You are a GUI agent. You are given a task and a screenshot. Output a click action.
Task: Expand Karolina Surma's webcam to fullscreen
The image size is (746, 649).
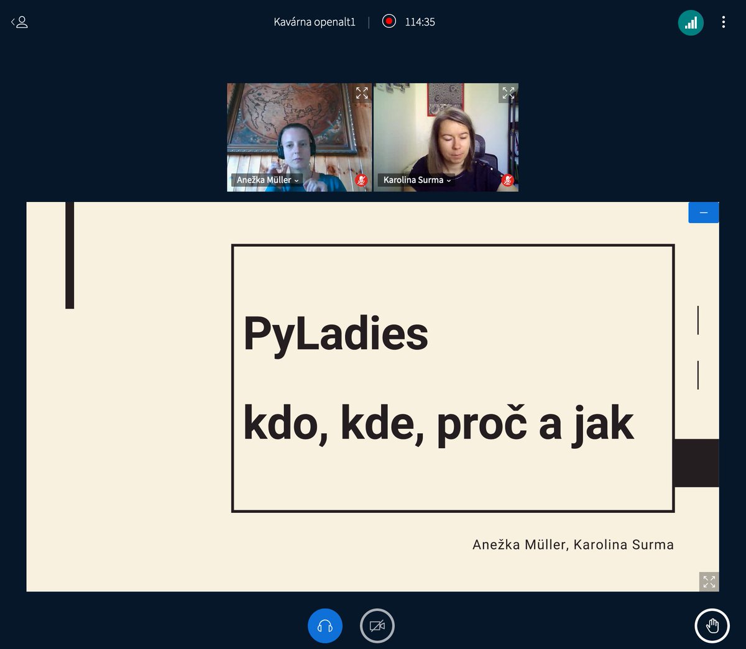[x=508, y=93]
